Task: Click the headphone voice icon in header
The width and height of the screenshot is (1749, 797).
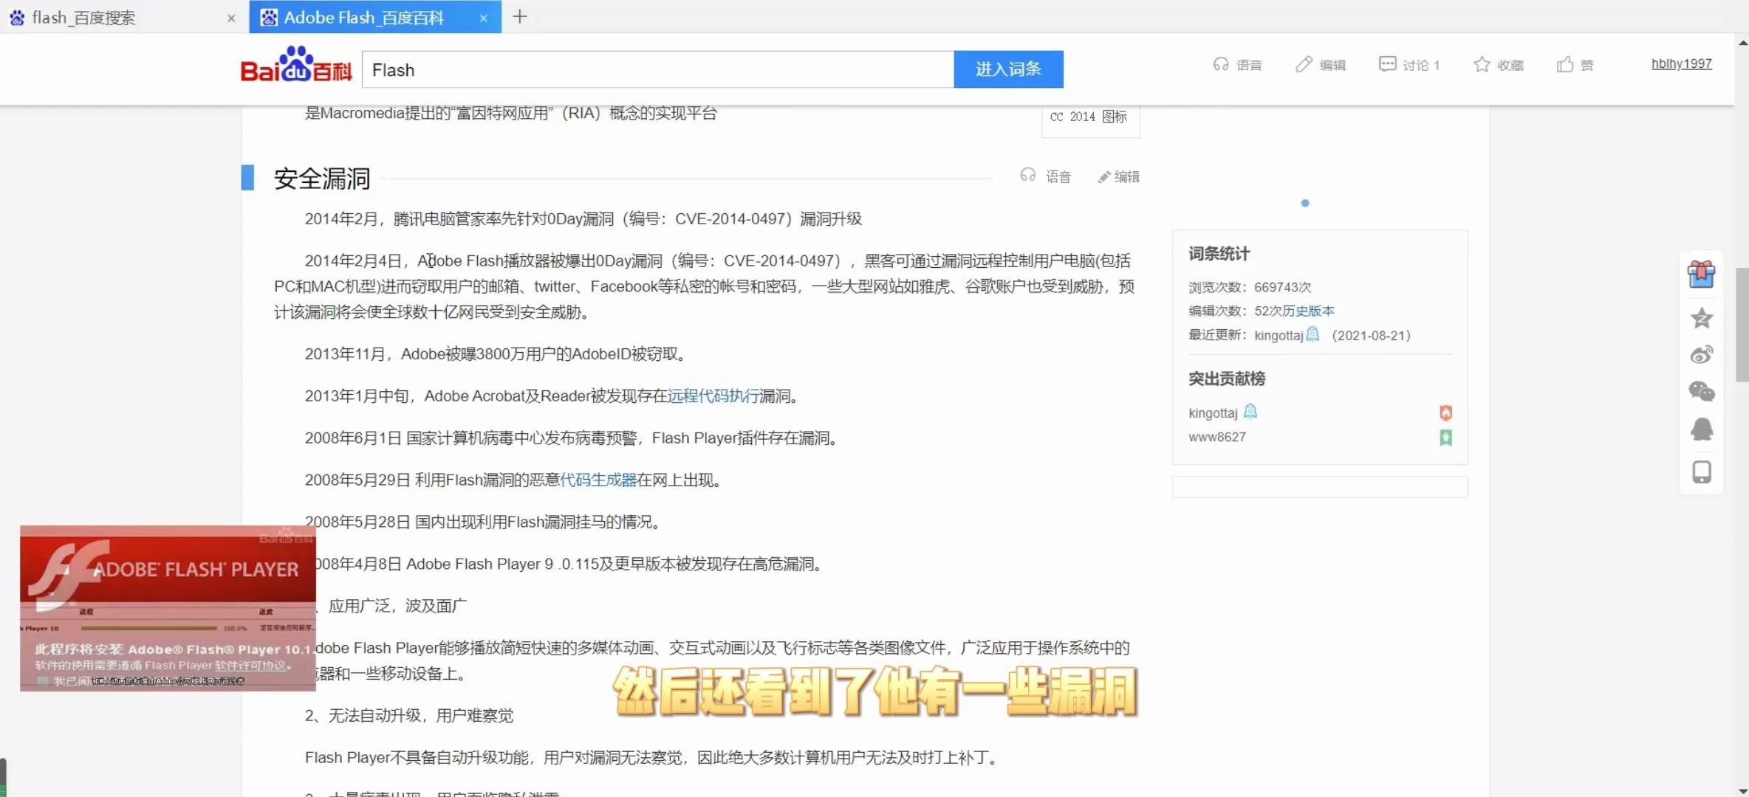Action: [x=1220, y=65]
